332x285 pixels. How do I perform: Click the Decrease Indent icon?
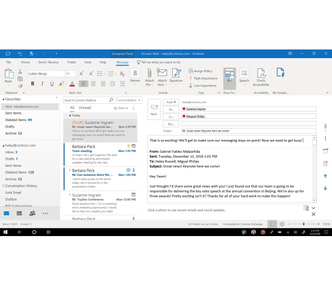(112, 84)
